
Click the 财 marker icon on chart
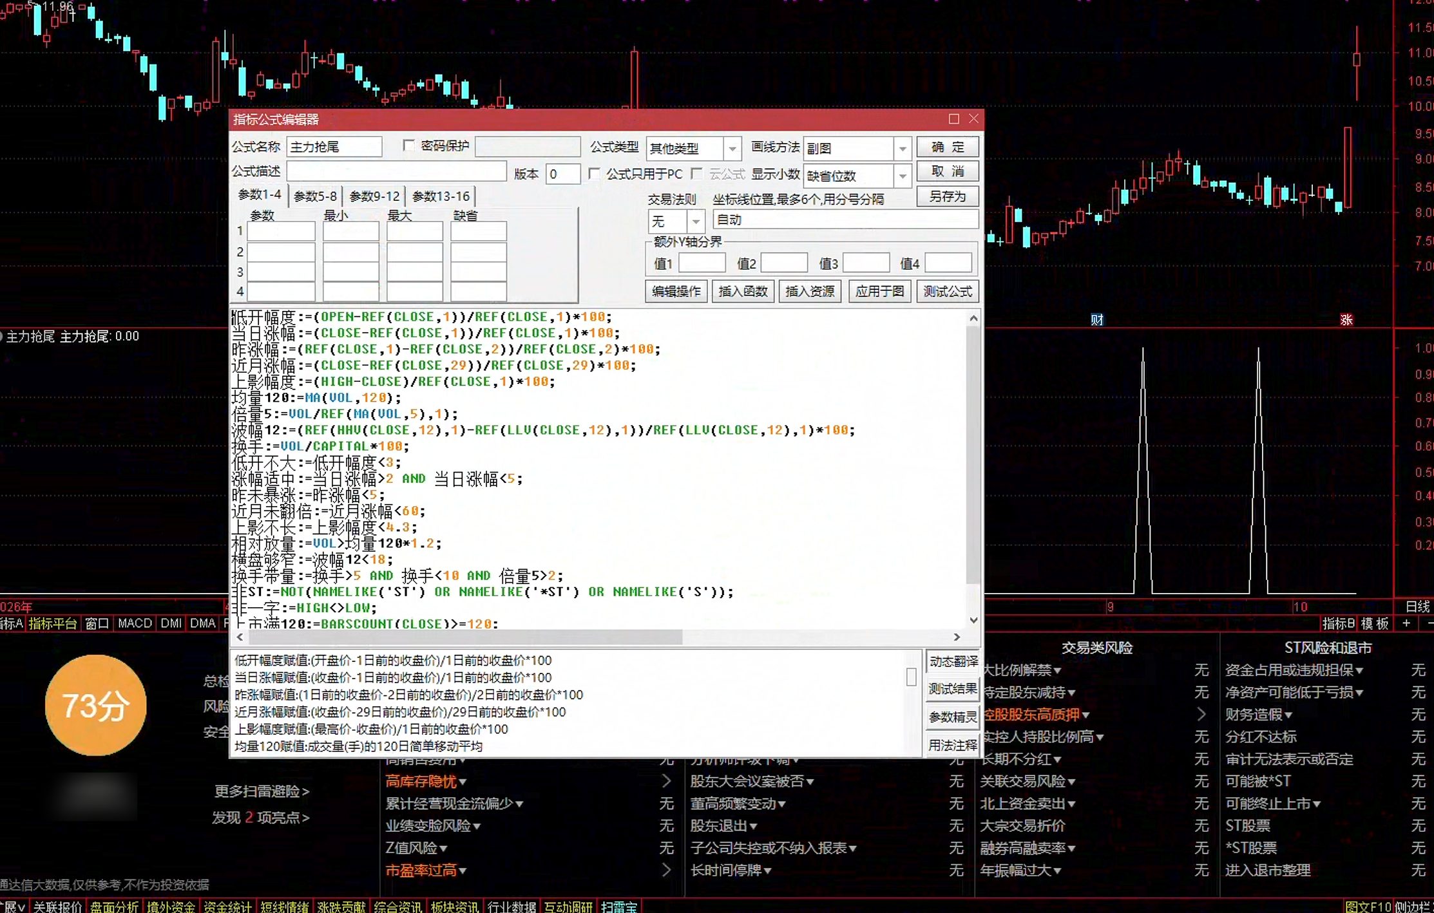(1096, 320)
